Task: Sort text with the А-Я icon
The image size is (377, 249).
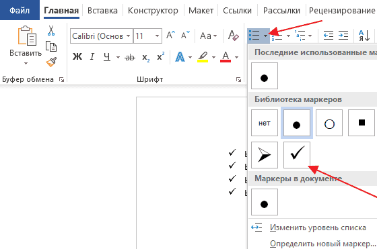Action: 364,36
